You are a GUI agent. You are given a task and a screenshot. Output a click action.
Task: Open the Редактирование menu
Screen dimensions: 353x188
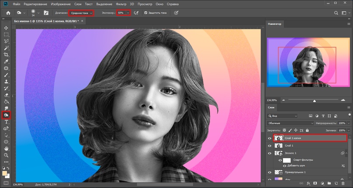tap(35, 4)
